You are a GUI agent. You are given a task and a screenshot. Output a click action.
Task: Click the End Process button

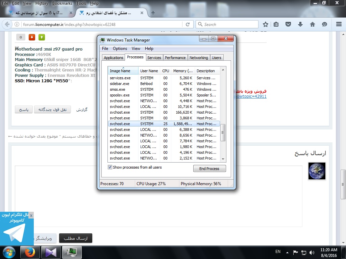[209, 169]
